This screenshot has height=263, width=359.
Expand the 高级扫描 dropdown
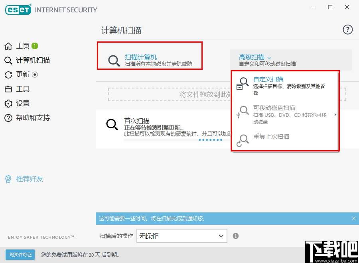(x=252, y=57)
